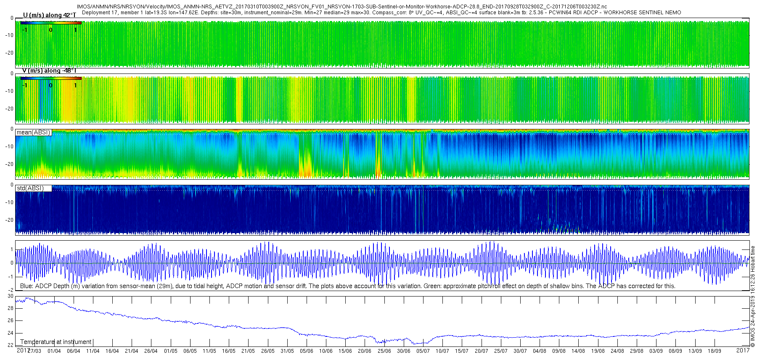Click the 24 tick on the temperature axis
757x357 pixels.
pyautogui.click(x=11, y=333)
